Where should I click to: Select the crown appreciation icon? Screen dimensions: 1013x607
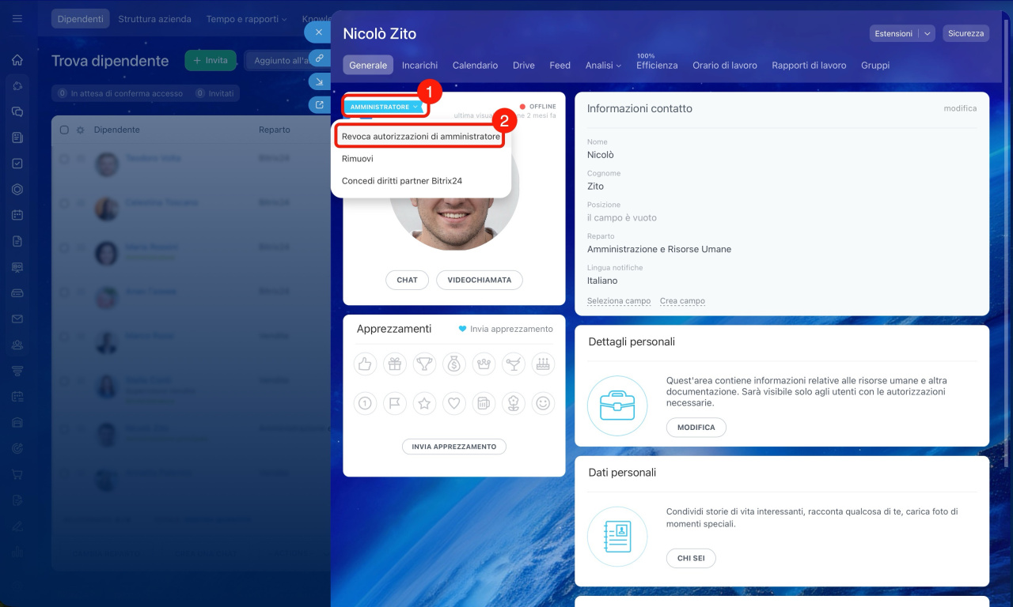484,364
